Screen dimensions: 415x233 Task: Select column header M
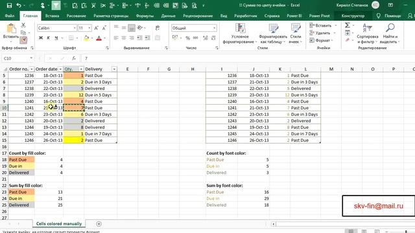tap(331, 69)
